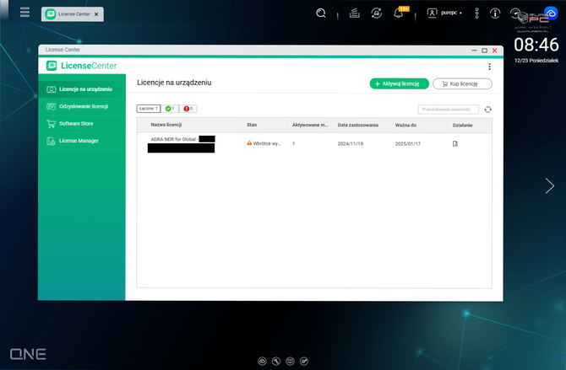This screenshot has height=370, width=566.
Task: Filter licenses by red error status count
Action: pyautogui.click(x=188, y=109)
